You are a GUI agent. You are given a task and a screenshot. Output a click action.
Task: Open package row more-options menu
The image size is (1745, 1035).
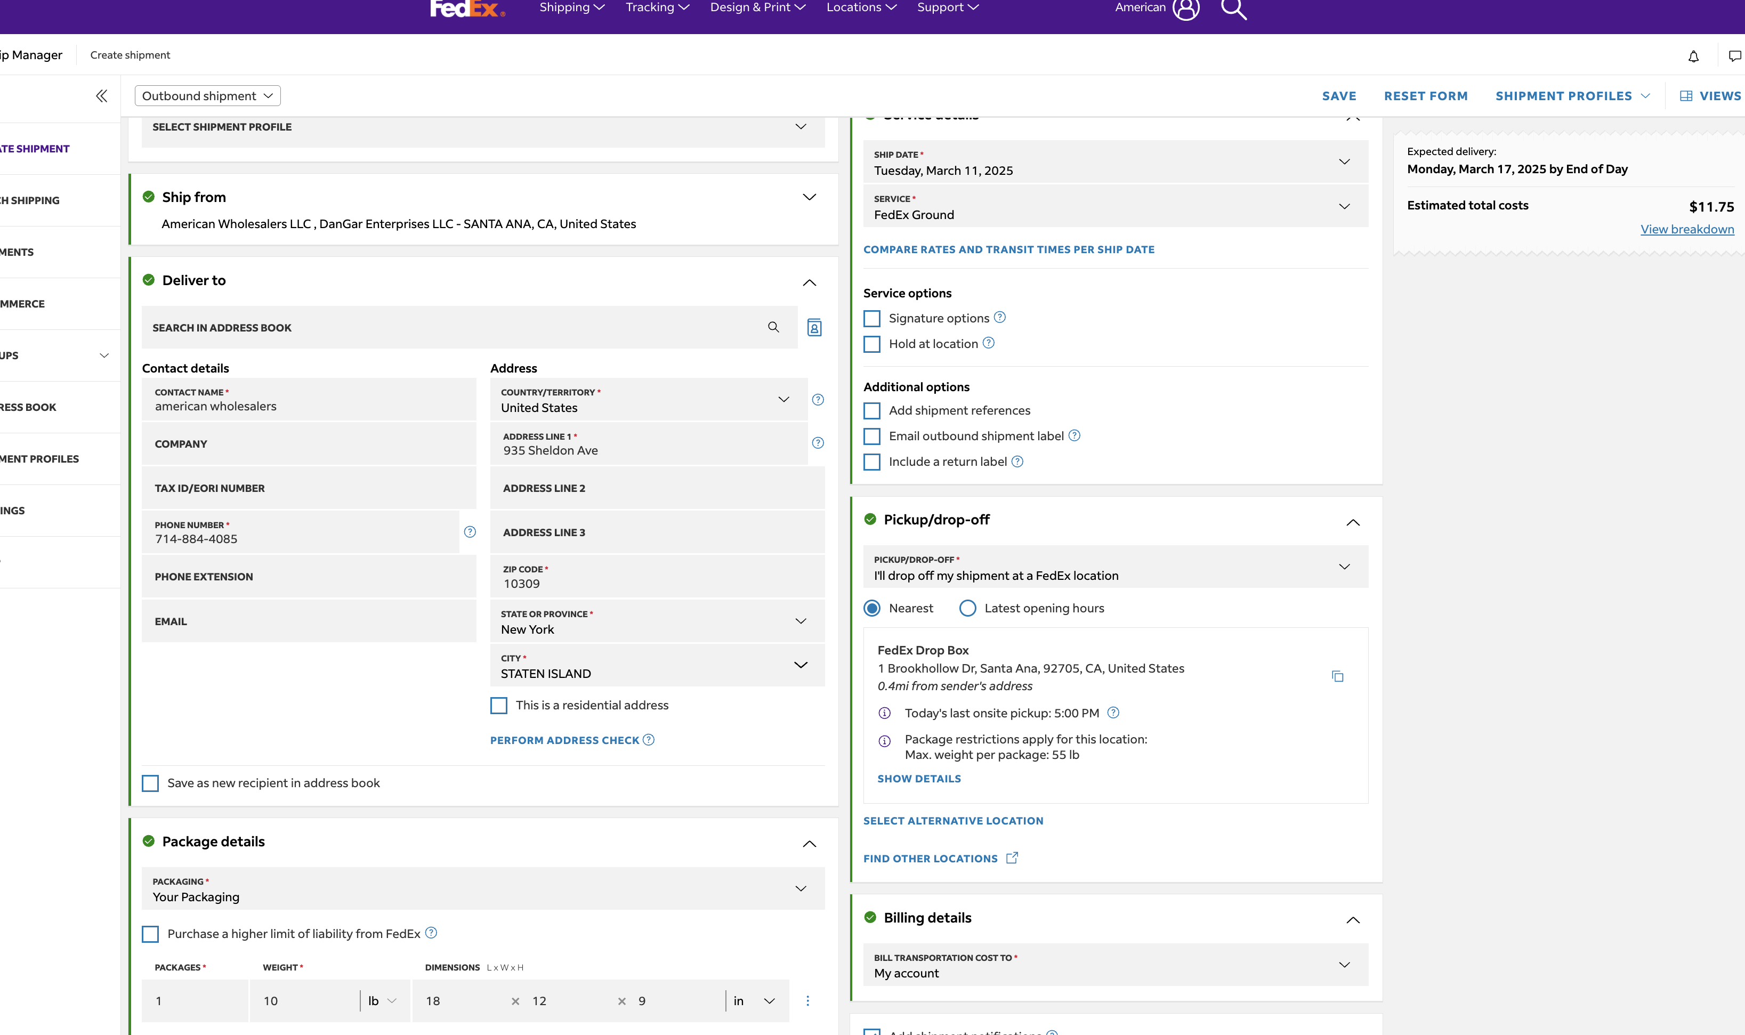[807, 1001]
